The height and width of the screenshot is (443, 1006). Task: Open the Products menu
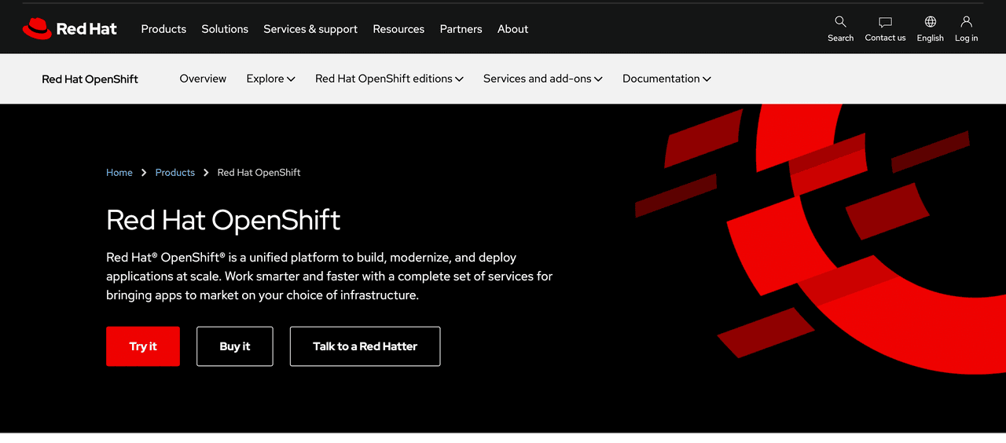[163, 29]
